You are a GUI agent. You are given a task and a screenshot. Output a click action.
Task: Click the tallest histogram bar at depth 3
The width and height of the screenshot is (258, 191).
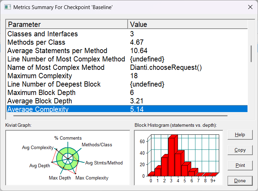[x=173, y=155]
